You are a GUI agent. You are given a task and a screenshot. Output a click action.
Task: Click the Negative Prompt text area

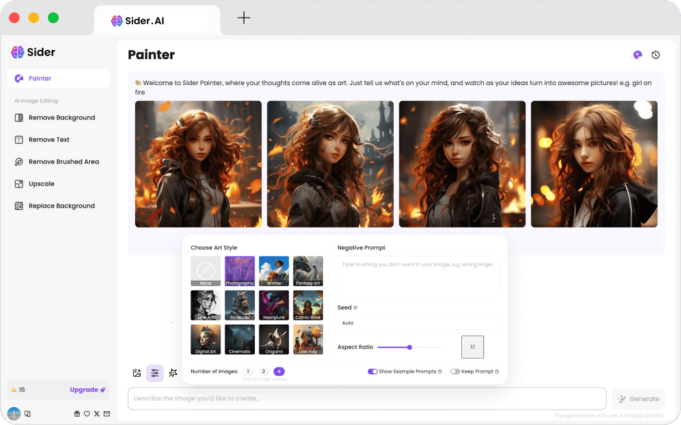418,276
